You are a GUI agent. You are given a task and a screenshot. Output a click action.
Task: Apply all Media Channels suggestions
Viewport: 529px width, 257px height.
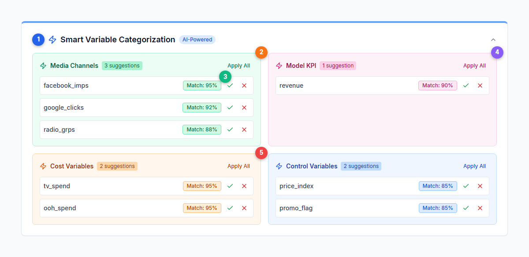(238, 66)
